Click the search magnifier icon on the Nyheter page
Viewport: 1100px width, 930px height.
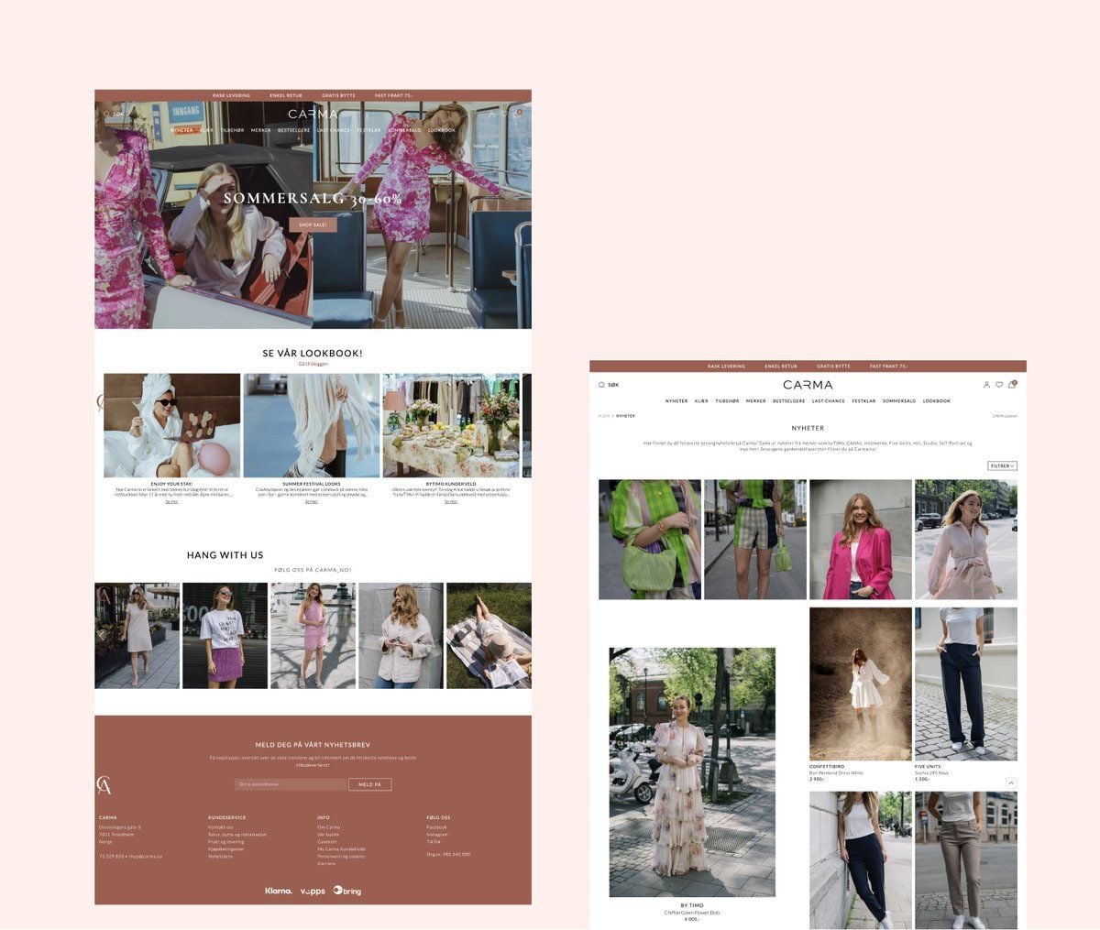click(601, 385)
